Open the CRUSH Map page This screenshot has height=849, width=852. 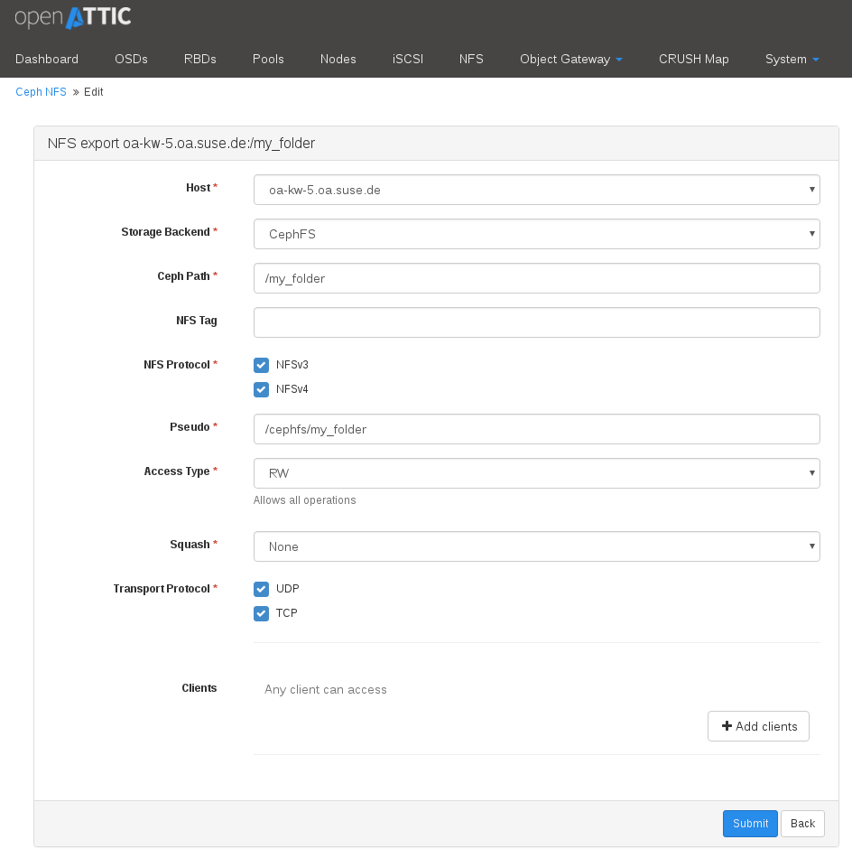pyautogui.click(x=693, y=59)
